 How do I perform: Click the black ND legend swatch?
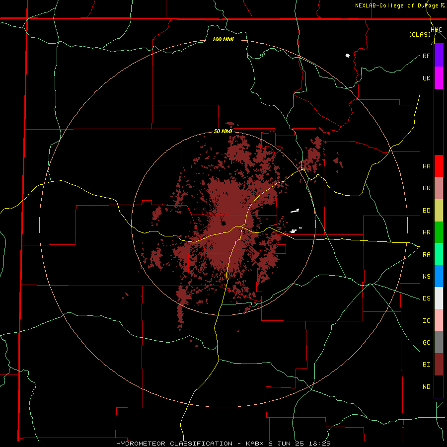point(439,386)
